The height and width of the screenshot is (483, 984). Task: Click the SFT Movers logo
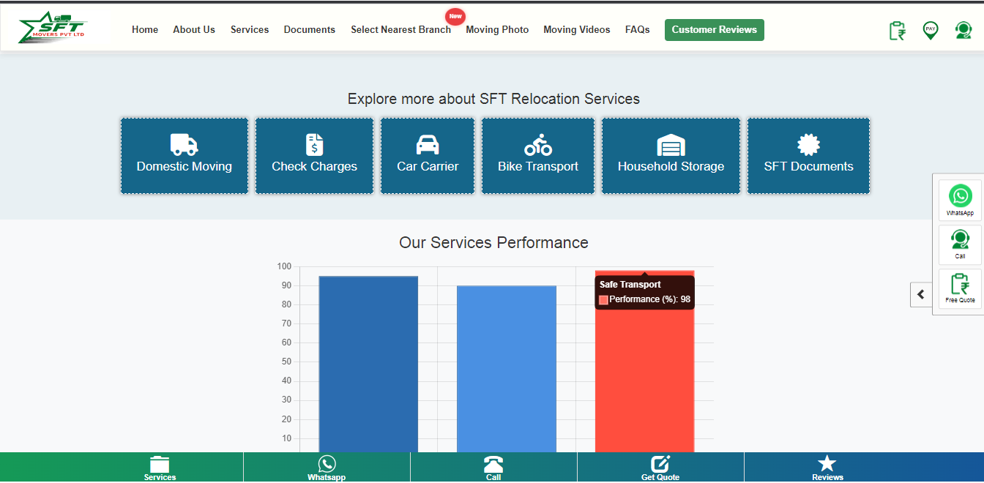click(x=51, y=28)
